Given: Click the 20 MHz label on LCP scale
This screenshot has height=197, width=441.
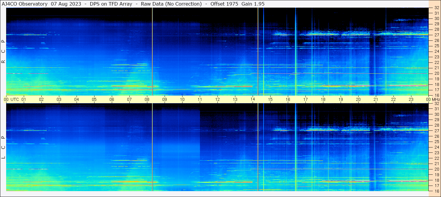Looking at the screenshot, I should pos(437,169).
